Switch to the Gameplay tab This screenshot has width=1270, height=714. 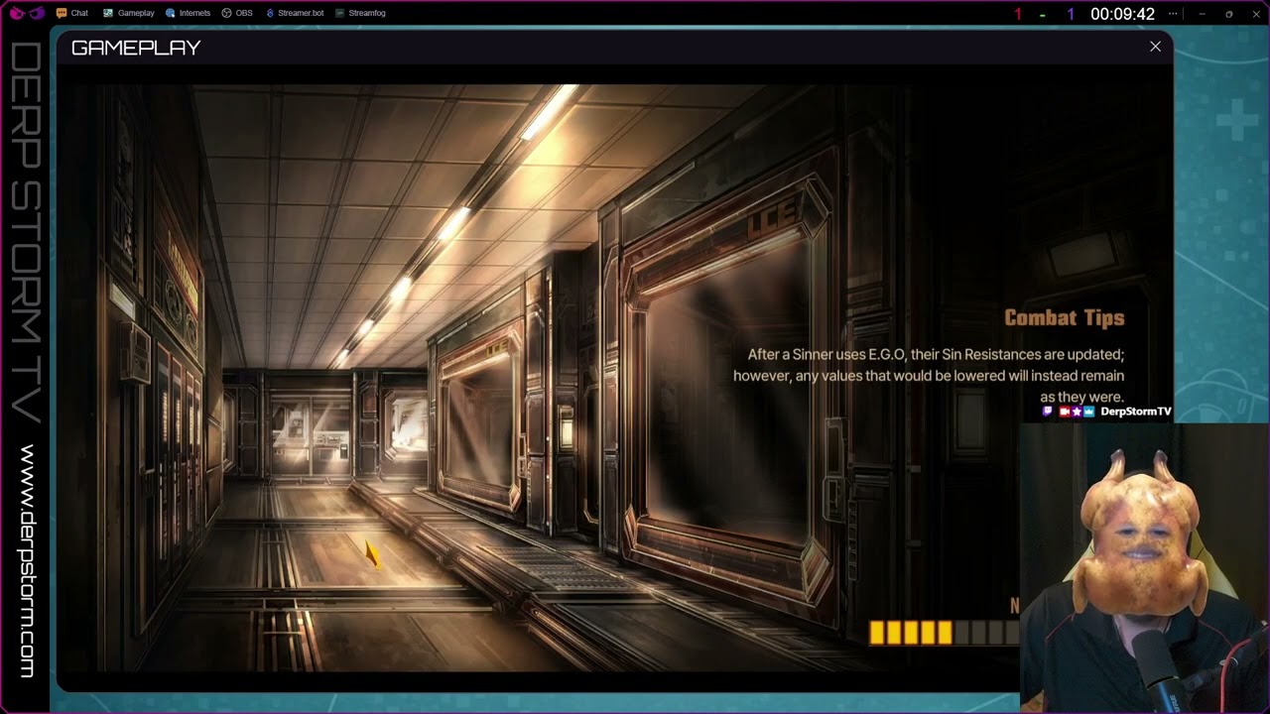tap(129, 13)
